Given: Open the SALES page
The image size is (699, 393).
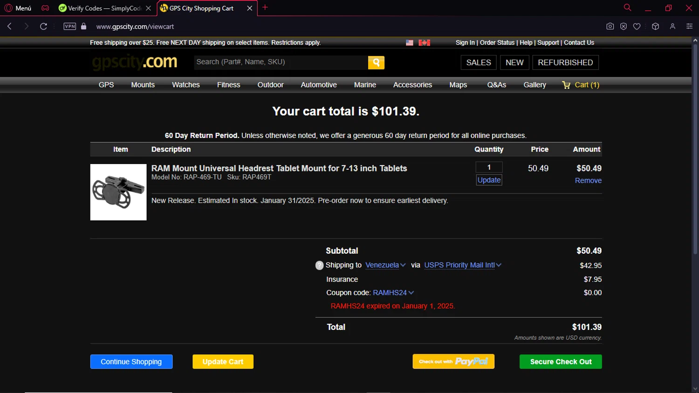Looking at the screenshot, I should point(479,62).
